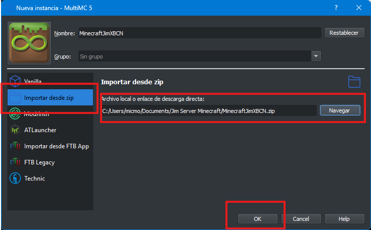Screen dimensions: 371x230
Task: Click the FTB App import icon
Action: tap(15, 146)
